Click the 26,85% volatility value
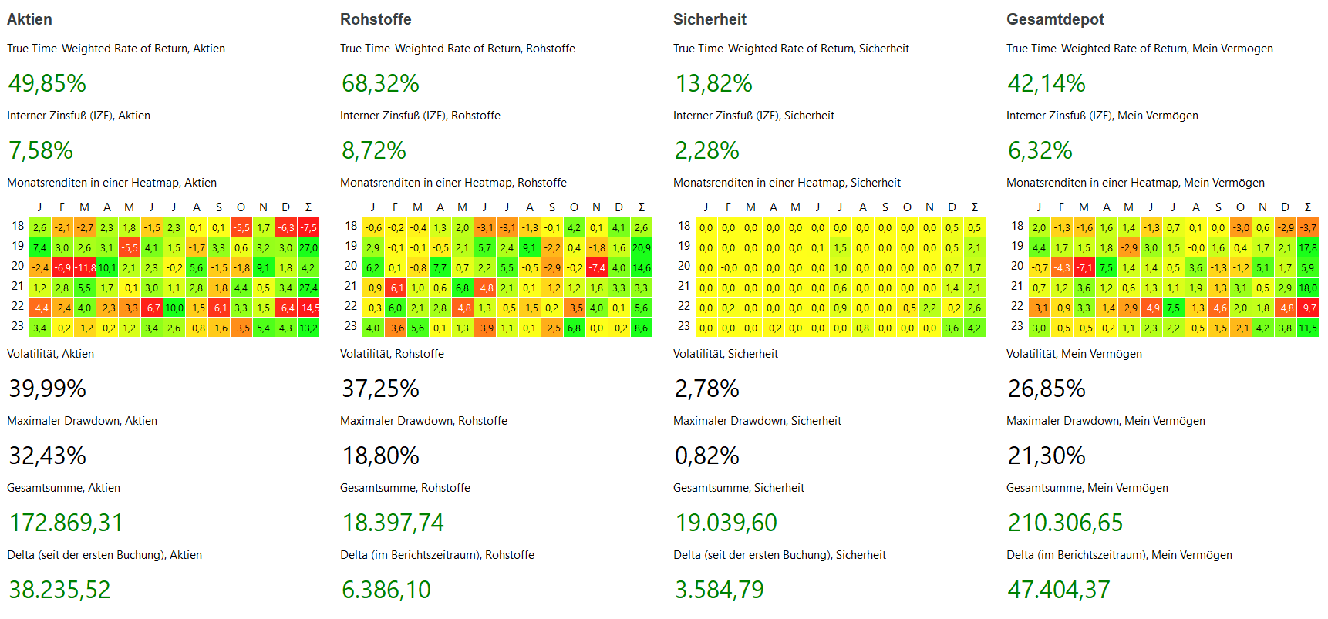The height and width of the screenshot is (619, 1328). point(1046,389)
